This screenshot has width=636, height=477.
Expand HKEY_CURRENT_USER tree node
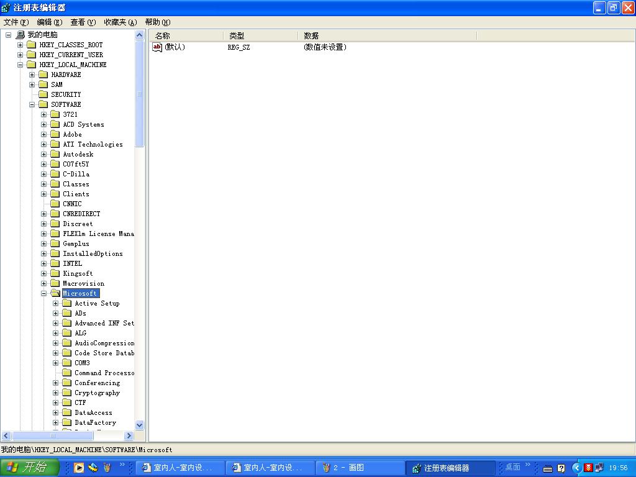[20, 55]
